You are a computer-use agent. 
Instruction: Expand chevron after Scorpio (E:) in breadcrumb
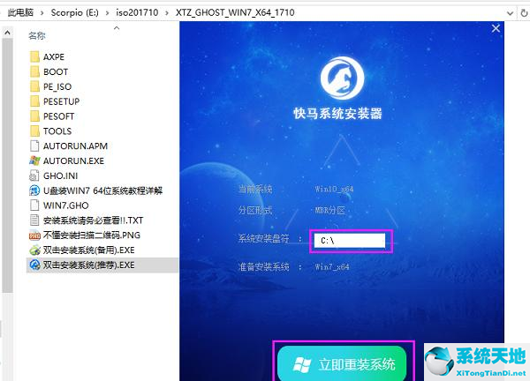(x=107, y=13)
